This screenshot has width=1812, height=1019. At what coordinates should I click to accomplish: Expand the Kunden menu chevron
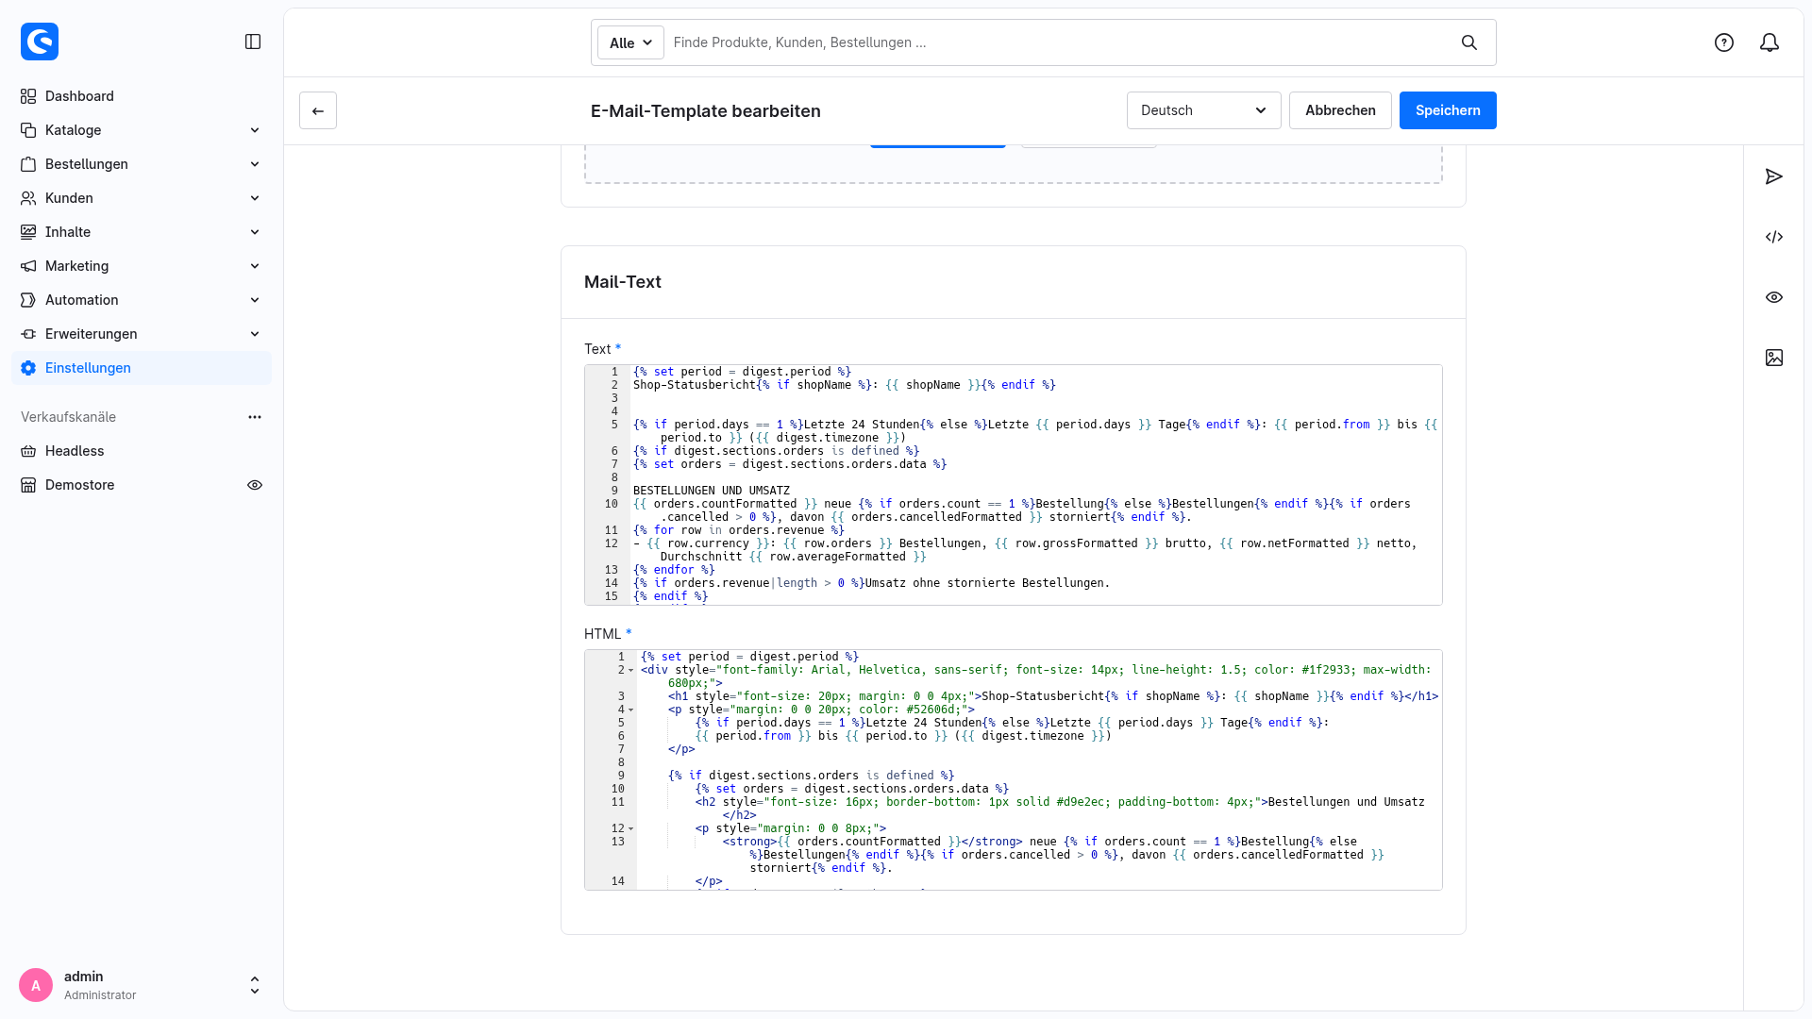tap(255, 198)
